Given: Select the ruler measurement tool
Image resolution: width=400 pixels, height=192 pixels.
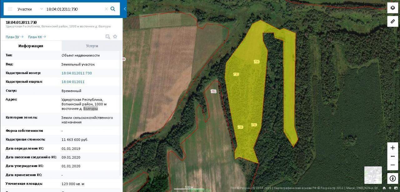Looking at the screenshot, I should pyautogui.click(x=393, y=22).
